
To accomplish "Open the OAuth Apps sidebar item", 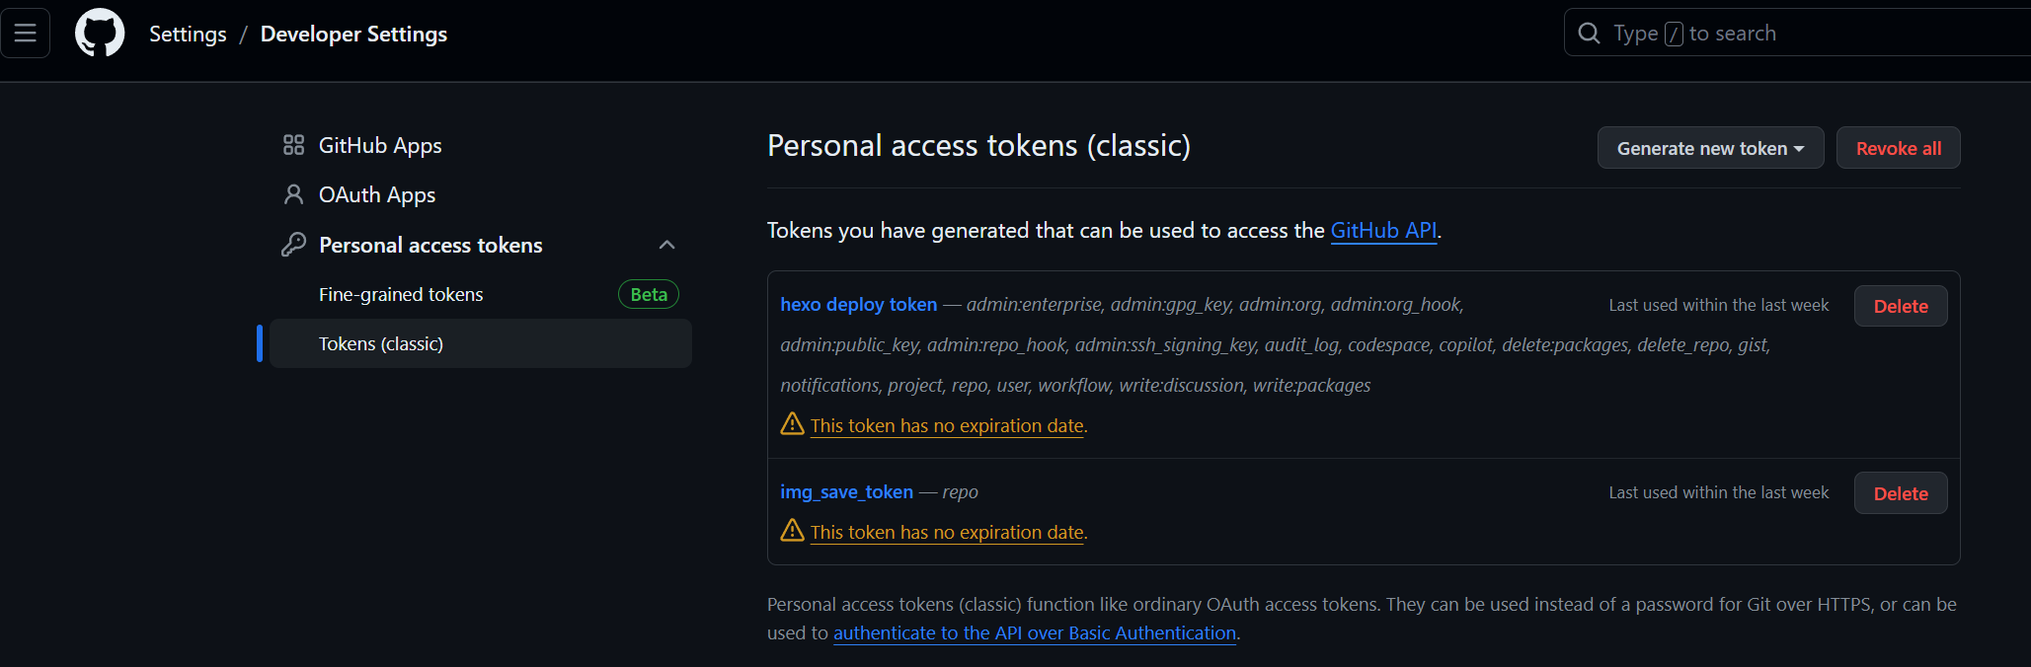I will (377, 195).
